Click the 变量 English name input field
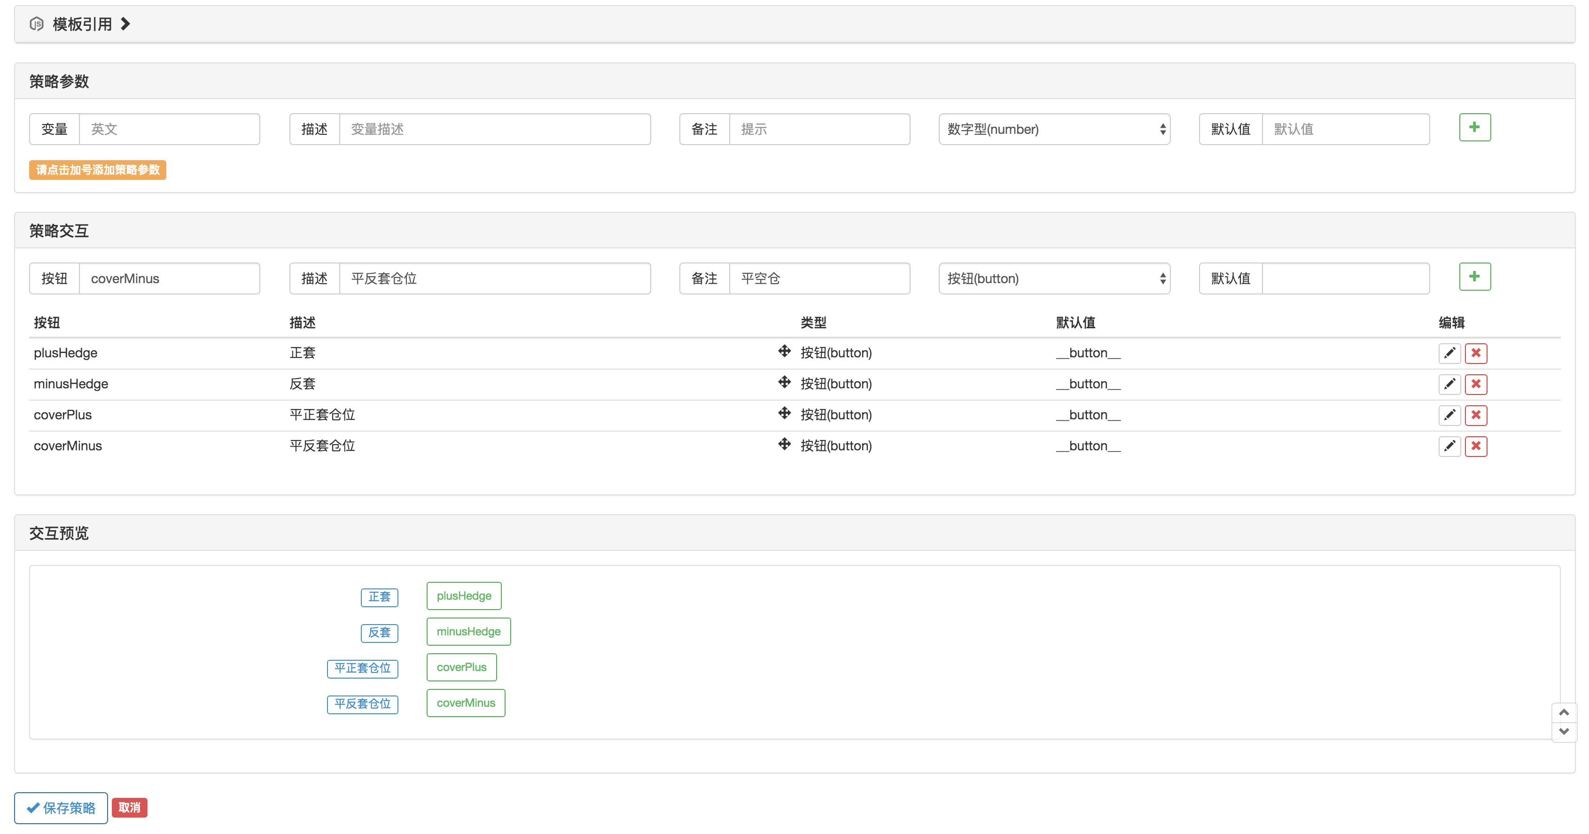The image size is (1589, 834). [x=169, y=130]
